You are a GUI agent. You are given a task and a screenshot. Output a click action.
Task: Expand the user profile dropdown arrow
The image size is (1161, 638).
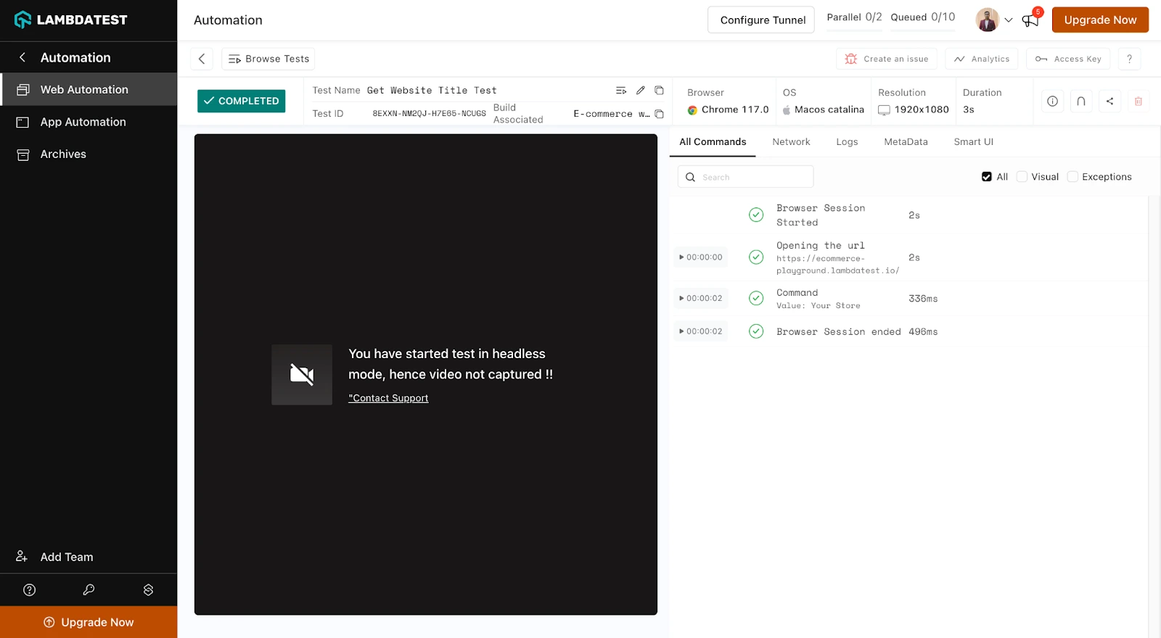click(1008, 20)
